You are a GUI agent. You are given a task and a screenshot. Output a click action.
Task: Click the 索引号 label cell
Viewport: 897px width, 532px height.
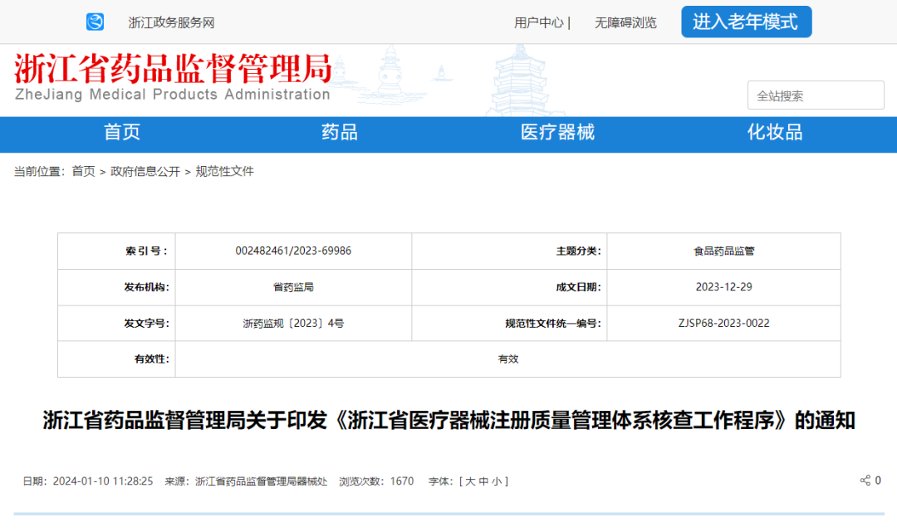pyautogui.click(x=117, y=251)
